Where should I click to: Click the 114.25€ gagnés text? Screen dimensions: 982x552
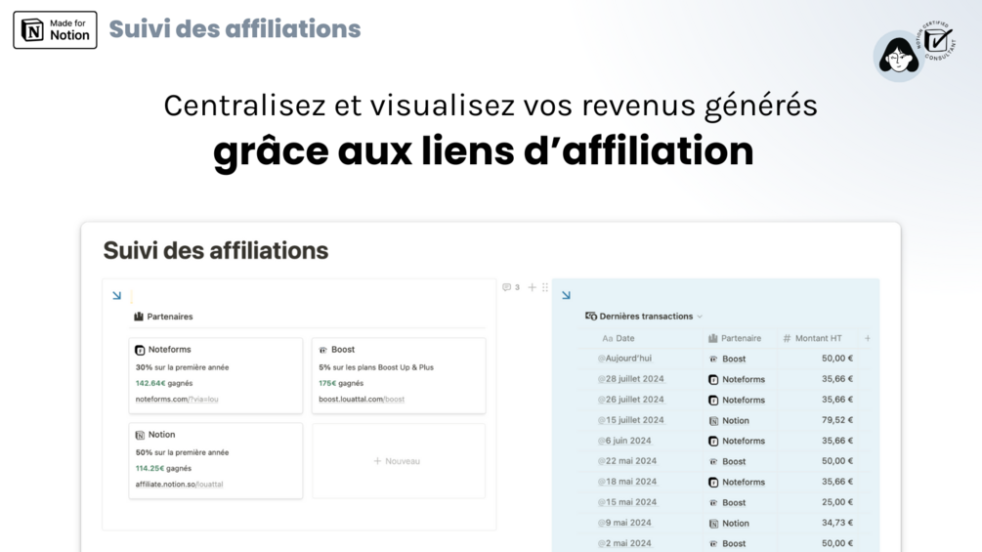pyautogui.click(x=163, y=469)
